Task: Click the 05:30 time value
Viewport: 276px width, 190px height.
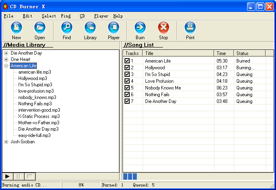Action: [x=222, y=61]
